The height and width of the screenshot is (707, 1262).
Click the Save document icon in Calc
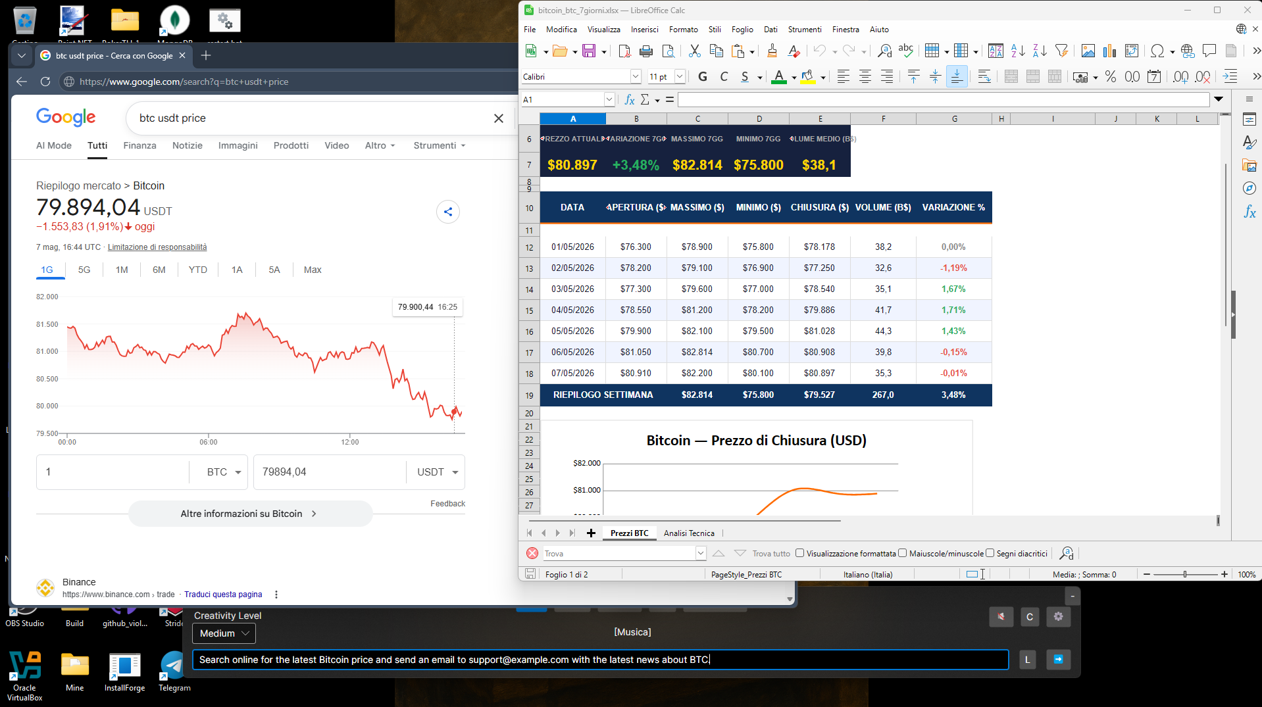(589, 51)
